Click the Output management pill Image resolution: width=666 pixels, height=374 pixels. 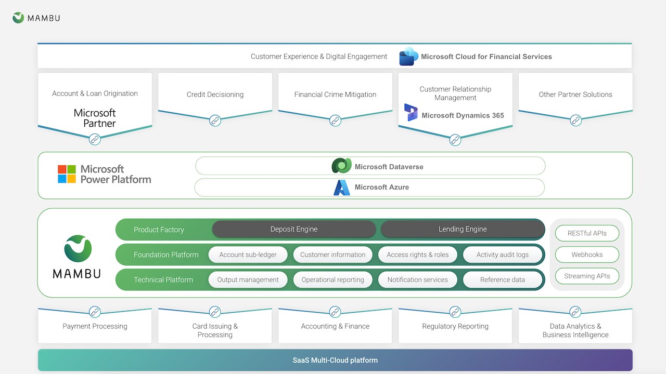(248, 279)
